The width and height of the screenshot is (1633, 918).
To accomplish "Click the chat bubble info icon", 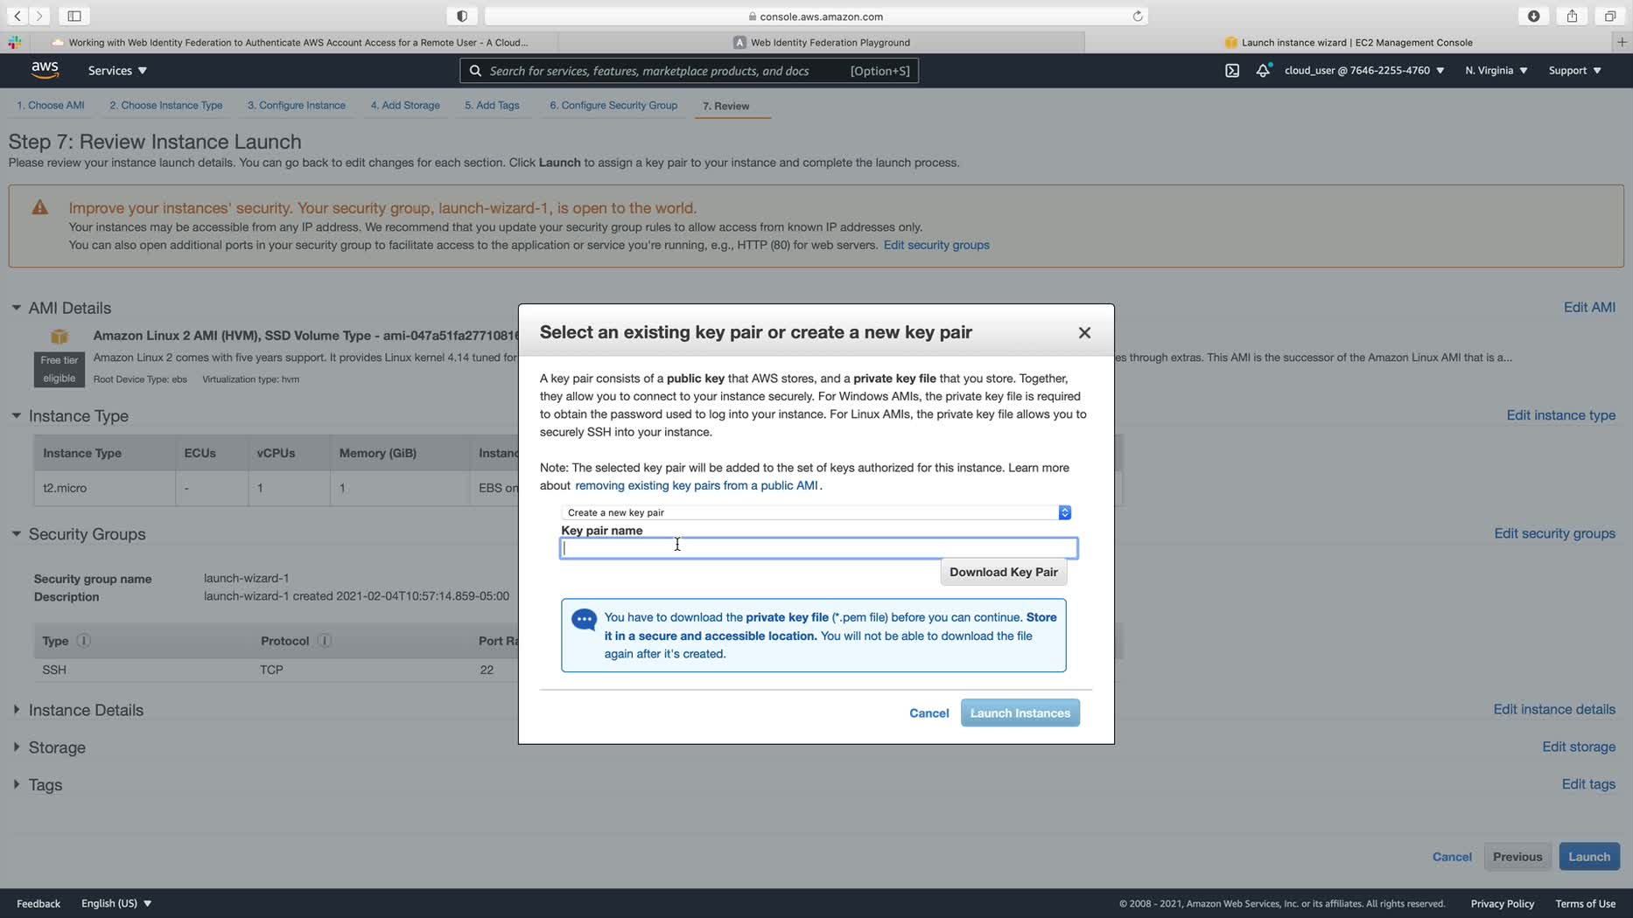I will pyautogui.click(x=584, y=620).
